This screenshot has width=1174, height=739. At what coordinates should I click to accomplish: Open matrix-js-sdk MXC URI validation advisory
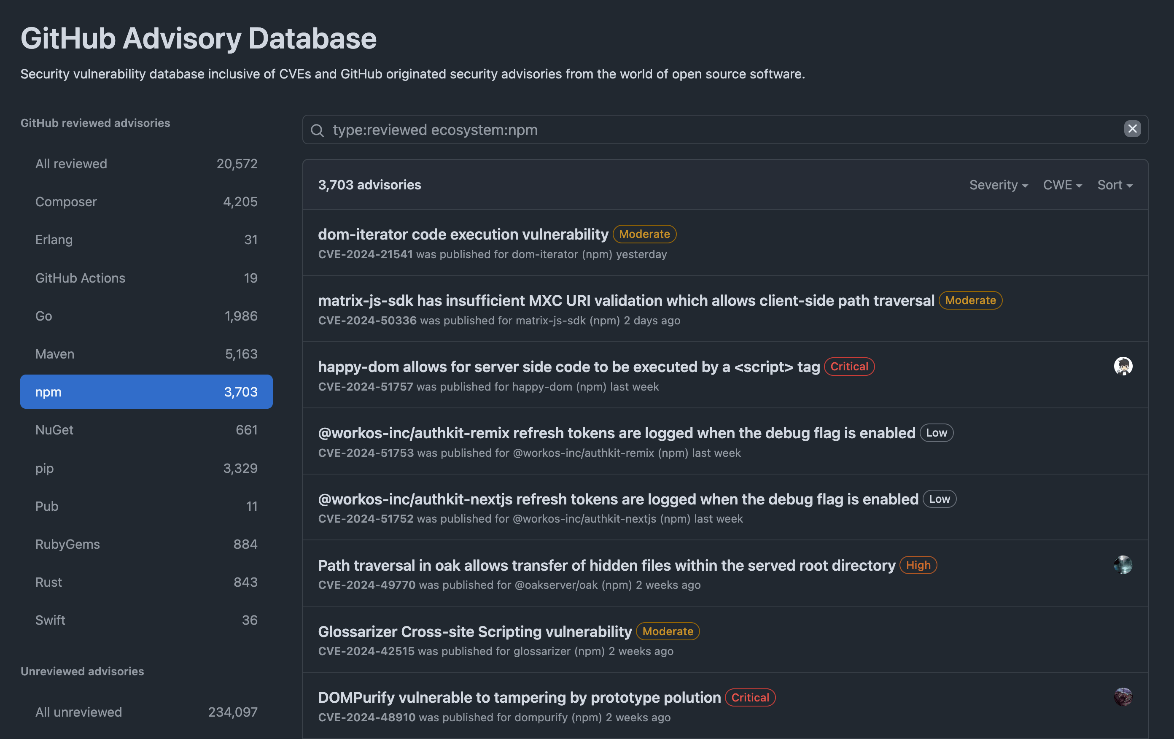625,300
